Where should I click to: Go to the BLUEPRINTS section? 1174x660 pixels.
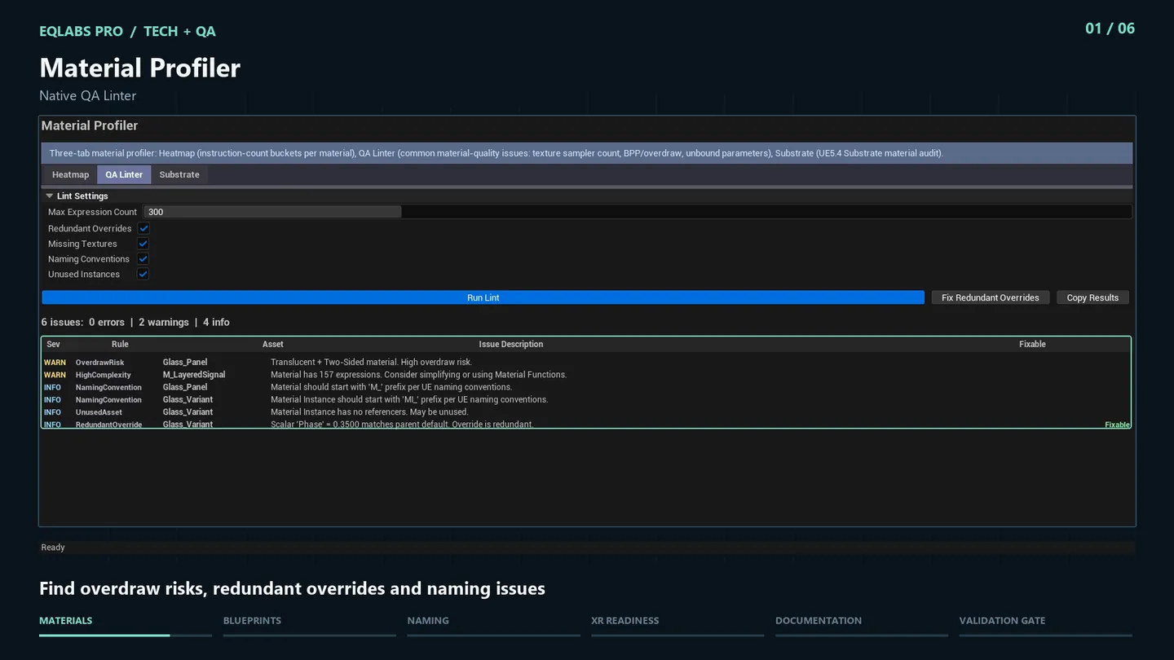(252, 621)
